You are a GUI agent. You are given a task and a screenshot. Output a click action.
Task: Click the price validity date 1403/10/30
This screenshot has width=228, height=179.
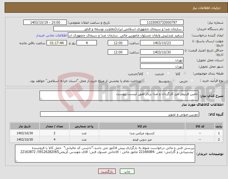pos(162,52)
